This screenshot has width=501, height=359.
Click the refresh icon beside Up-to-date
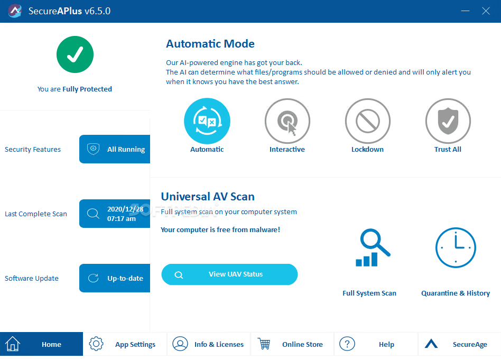click(x=94, y=278)
